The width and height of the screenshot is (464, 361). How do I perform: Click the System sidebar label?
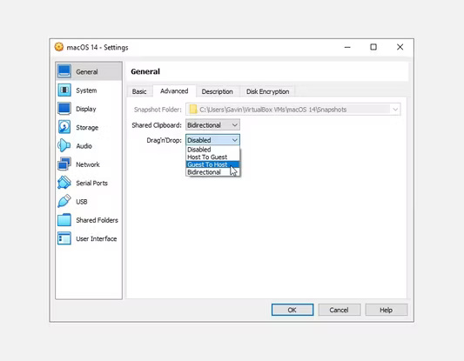coord(86,90)
